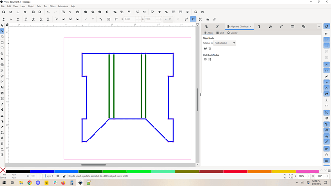Expand the dock panel tabs chevron
The height and width of the screenshot is (186, 331).
click(x=319, y=27)
